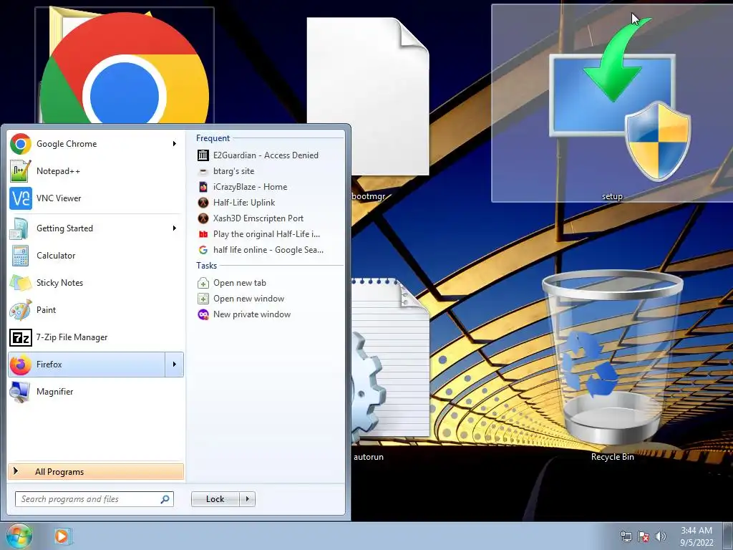
Task: Click the Play the original Half-Life favicon
Action: tap(203, 234)
